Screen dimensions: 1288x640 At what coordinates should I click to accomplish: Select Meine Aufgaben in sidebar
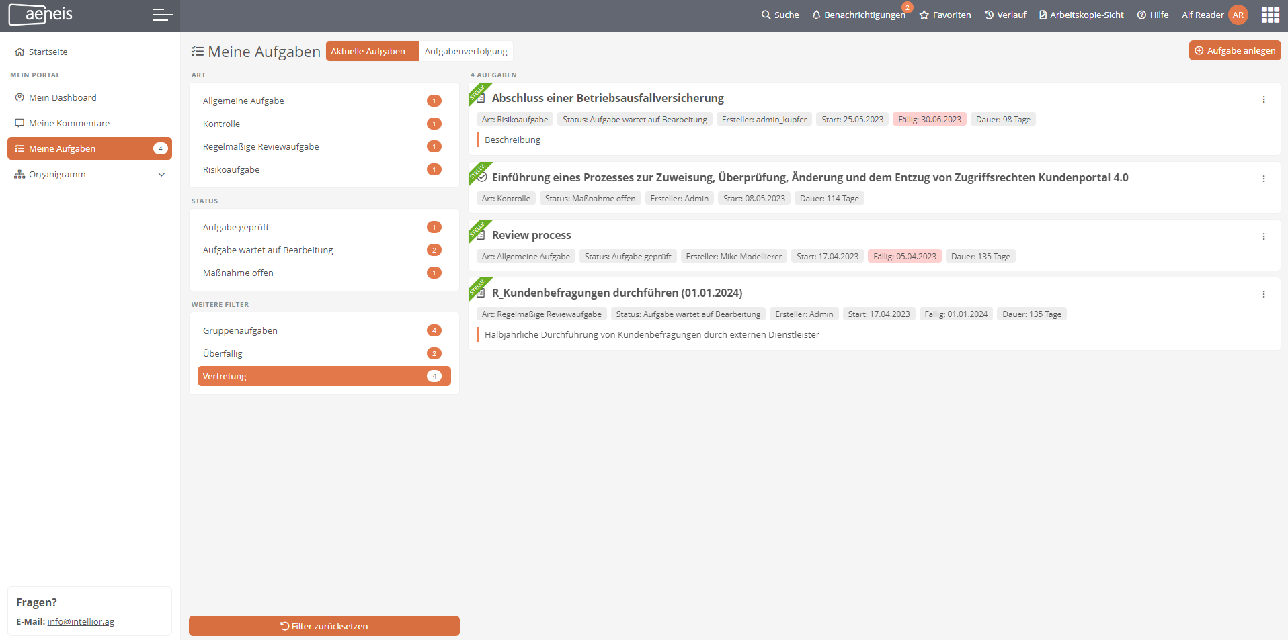coord(89,148)
